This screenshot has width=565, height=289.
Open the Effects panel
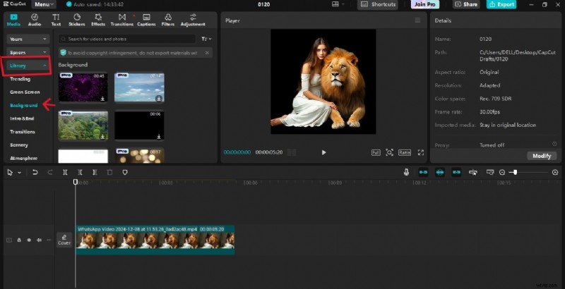pyautogui.click(x=97, y=20)
